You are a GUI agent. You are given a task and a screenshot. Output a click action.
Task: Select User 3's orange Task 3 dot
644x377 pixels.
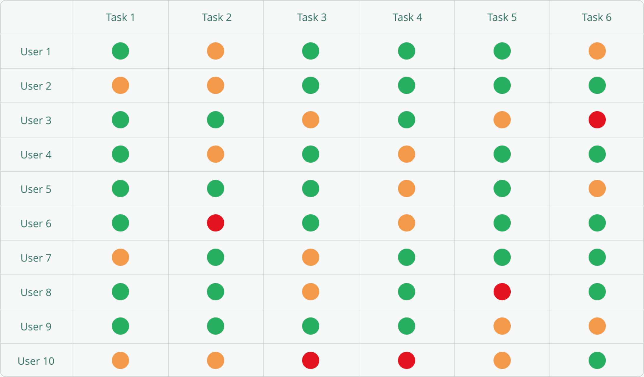[310, 120]
